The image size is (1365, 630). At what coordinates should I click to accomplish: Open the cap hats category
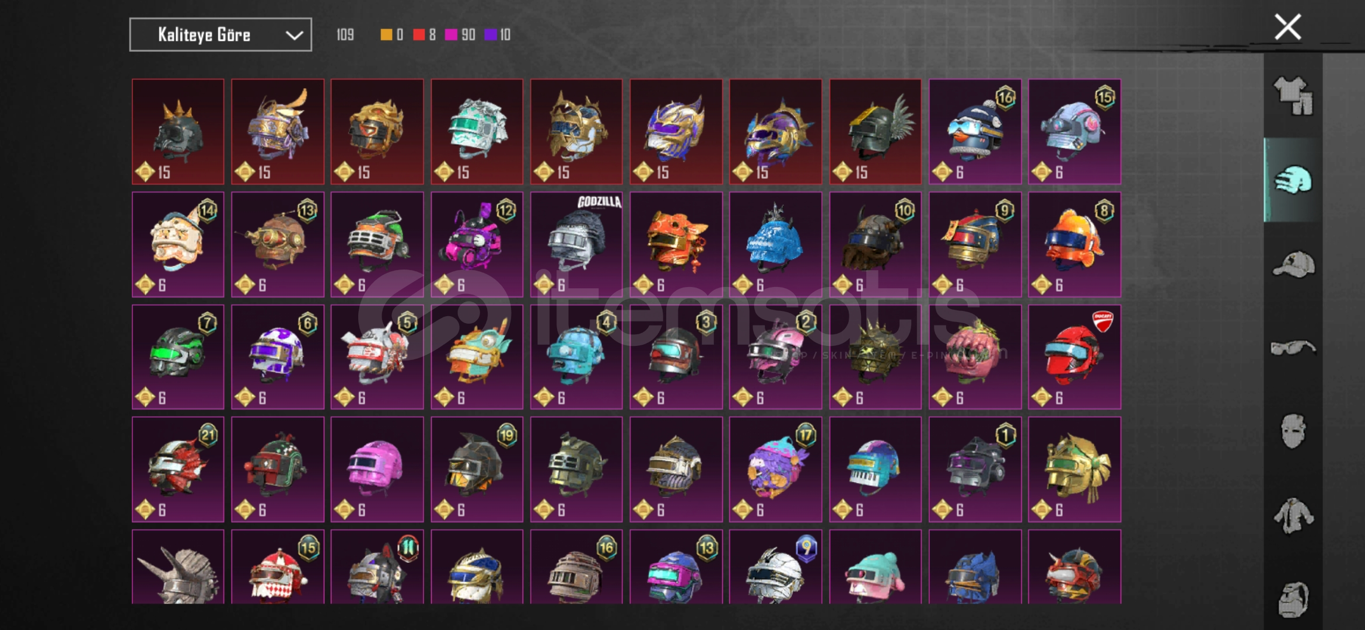[1293, 264]
